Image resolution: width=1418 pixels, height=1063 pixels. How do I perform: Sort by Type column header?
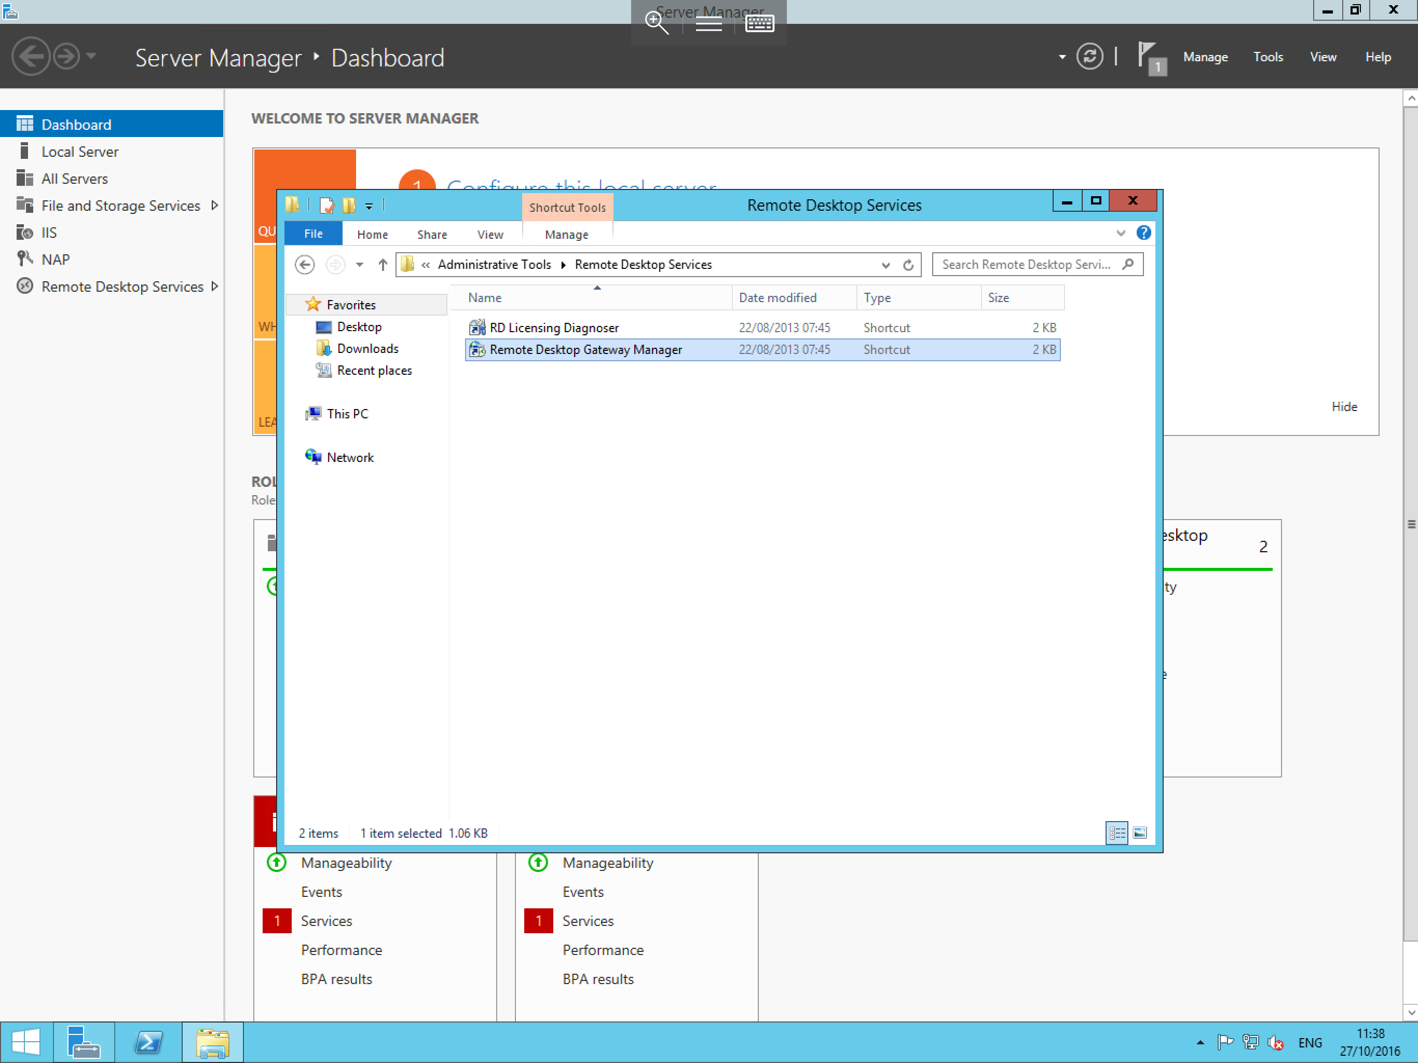pyautogui.click(x=918, y=297)
